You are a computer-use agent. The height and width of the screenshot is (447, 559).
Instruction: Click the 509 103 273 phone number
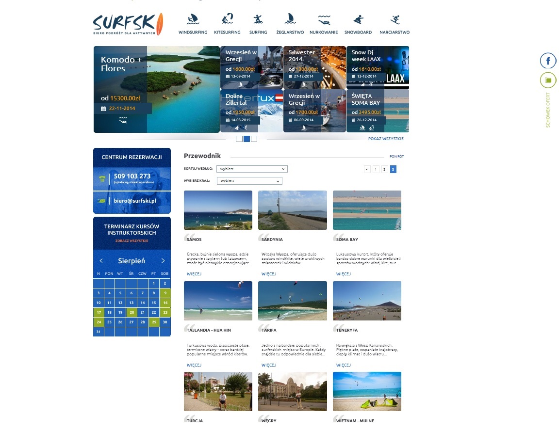pyautogui.click(x=132, y=176)
